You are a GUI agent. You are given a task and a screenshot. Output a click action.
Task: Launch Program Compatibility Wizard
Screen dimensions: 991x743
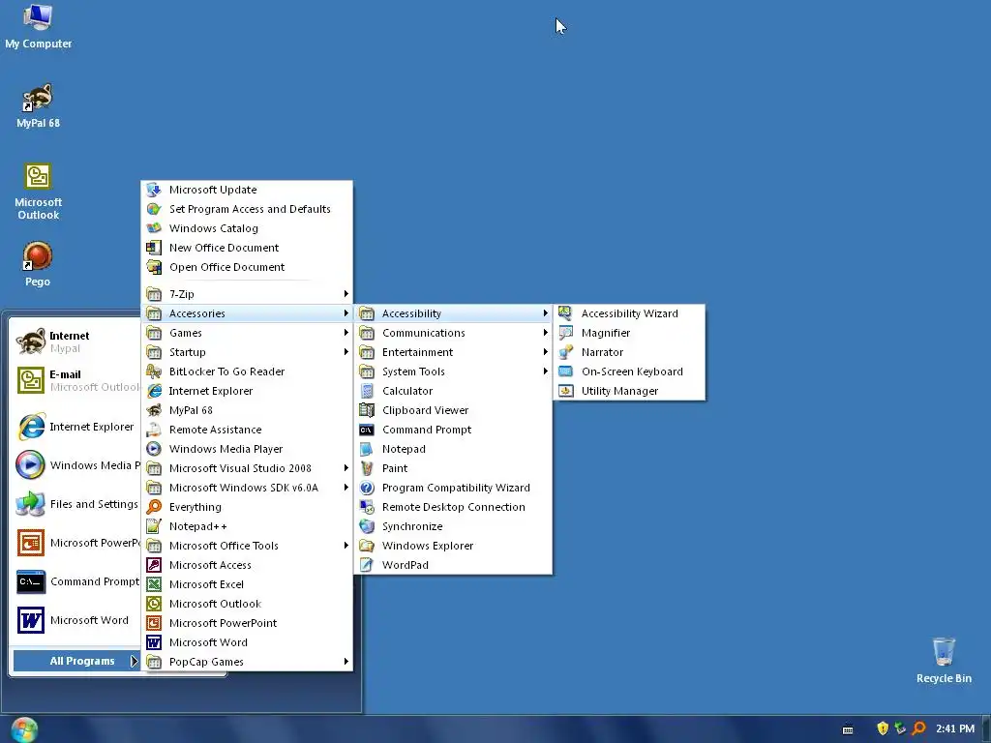(x=453, y=488)
